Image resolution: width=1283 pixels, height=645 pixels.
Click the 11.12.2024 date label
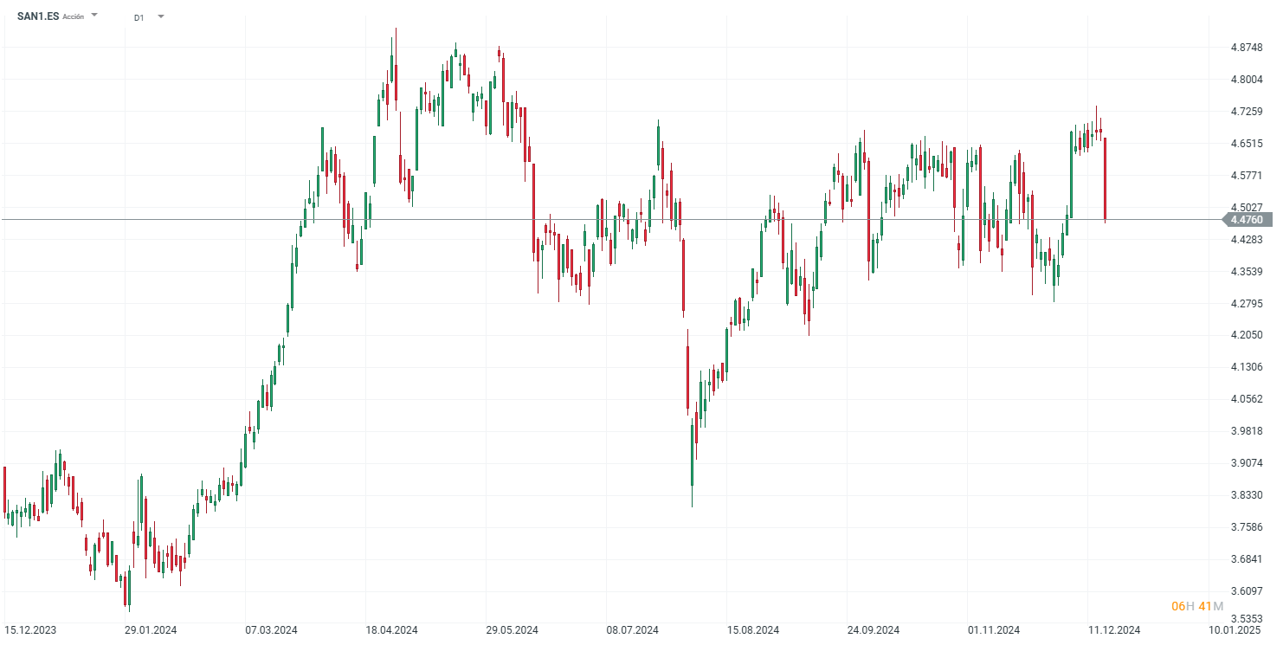pos(1114,630)
